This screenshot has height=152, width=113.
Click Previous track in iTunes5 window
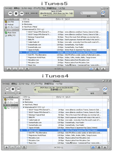pos(10,13)
